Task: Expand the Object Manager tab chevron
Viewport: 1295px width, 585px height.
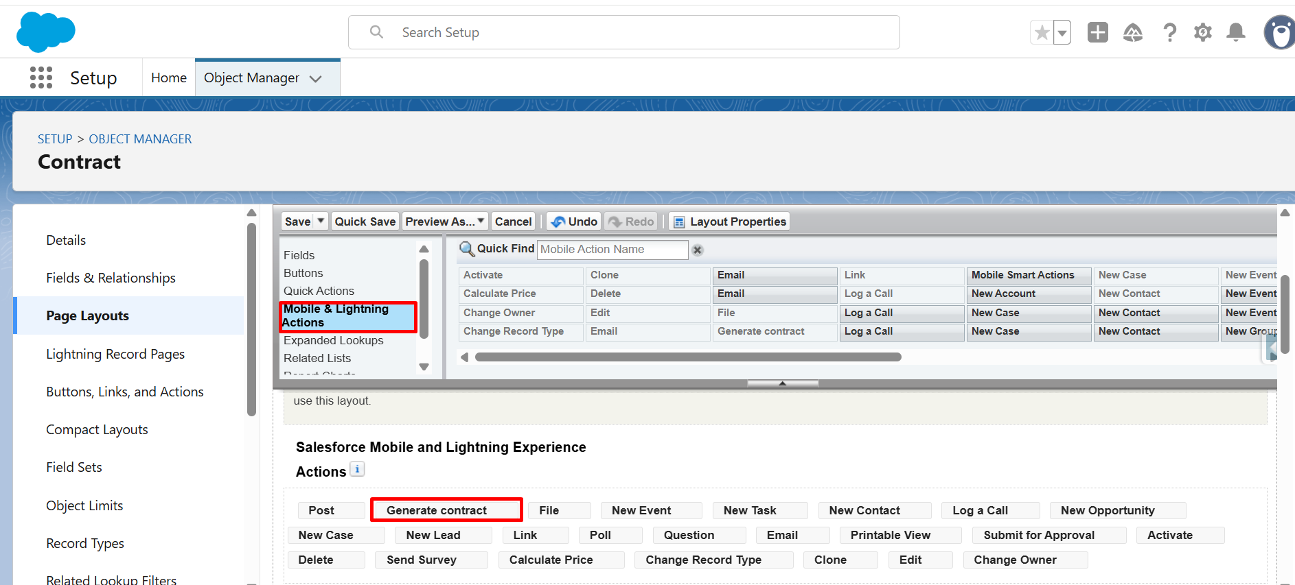Action: pyautogui.click(x=316, y=79)
